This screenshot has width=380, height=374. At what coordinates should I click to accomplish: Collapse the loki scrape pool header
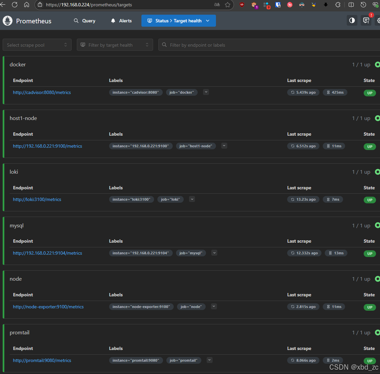click(193, 172)
